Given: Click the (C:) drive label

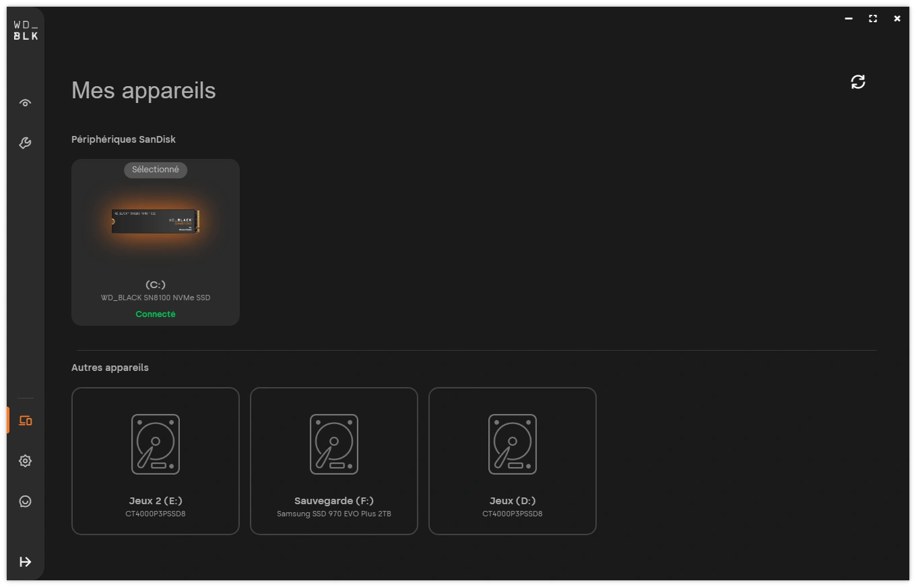Looking at the screenshot, I should coord(156,285).
